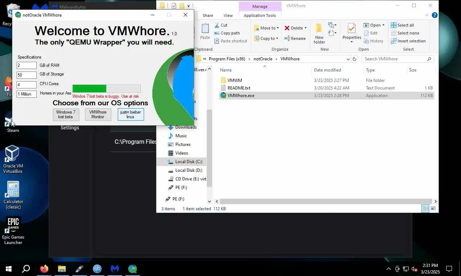Open Quick Access Toolbar customize arrow
This screenshot has width=461, height=276.
click(188, 6)
